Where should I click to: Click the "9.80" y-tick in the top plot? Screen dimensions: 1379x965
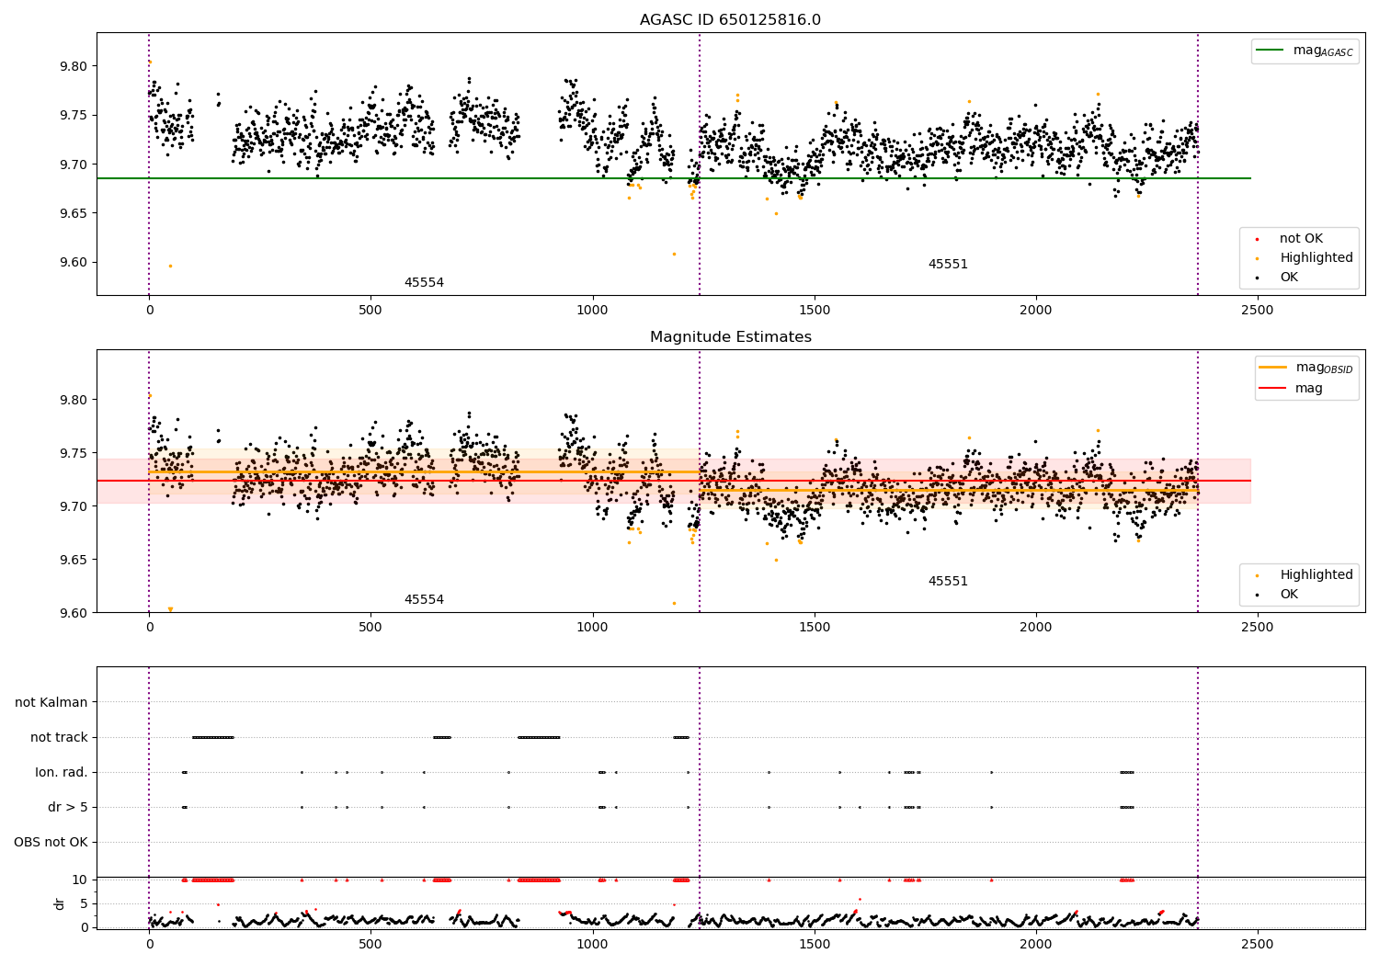pos(74,67)
